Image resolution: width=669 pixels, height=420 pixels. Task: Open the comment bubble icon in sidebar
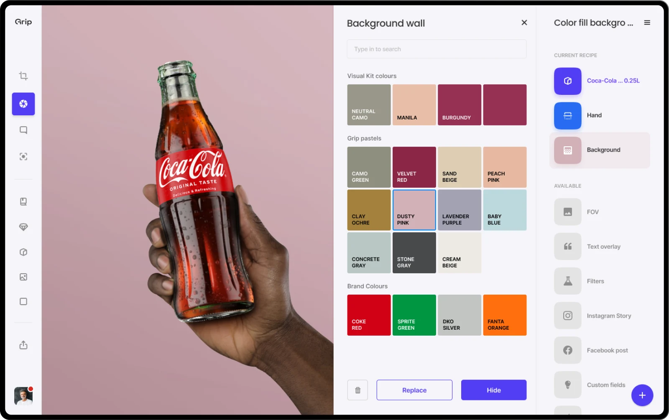(x=23, y=130)
